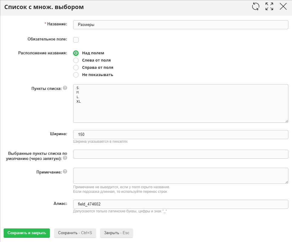The width and height of the screenshot is (292, 242).
Task: Focus the default selected items input
Action: click(x=180, y=154)
